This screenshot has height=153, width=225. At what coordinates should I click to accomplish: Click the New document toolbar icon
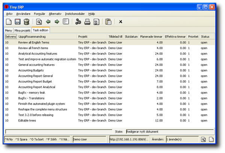point(9,22)
